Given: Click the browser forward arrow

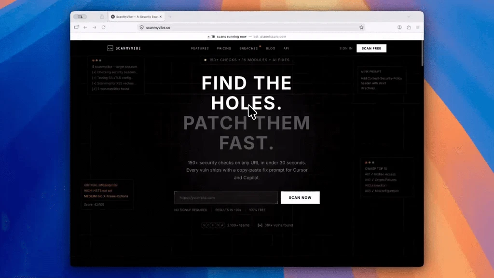Looking at the screenshot, I should pyautogui.click(x=94, y=28).
